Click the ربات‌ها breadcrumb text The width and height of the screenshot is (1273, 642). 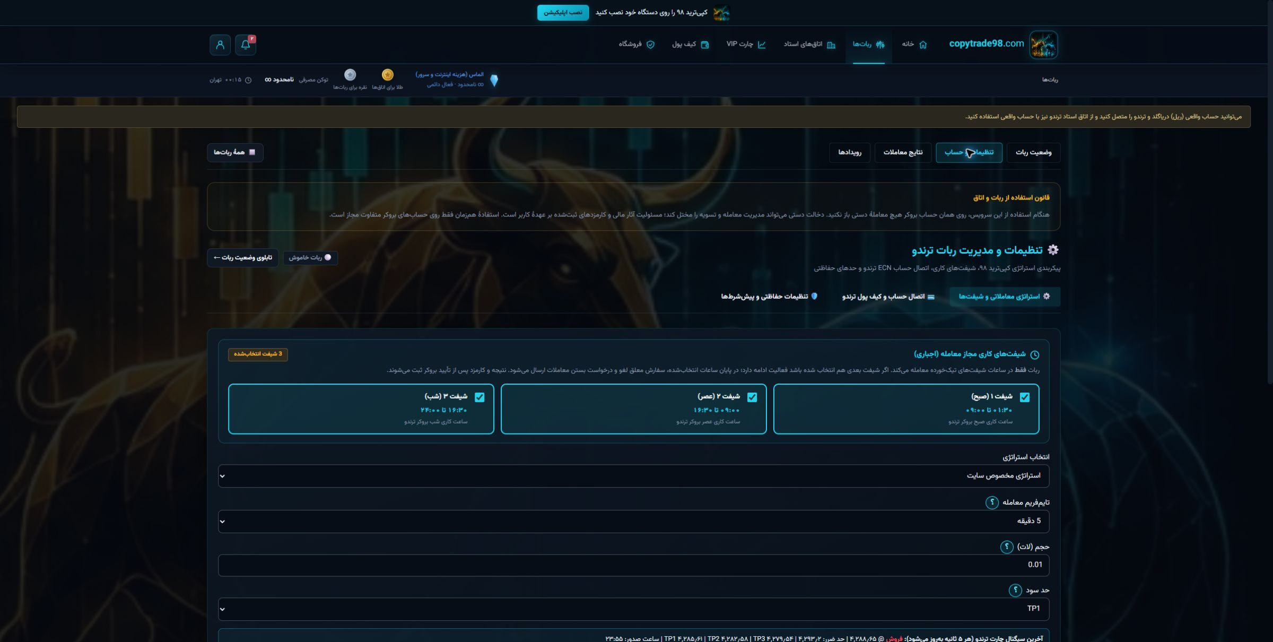click(1050, 80)
